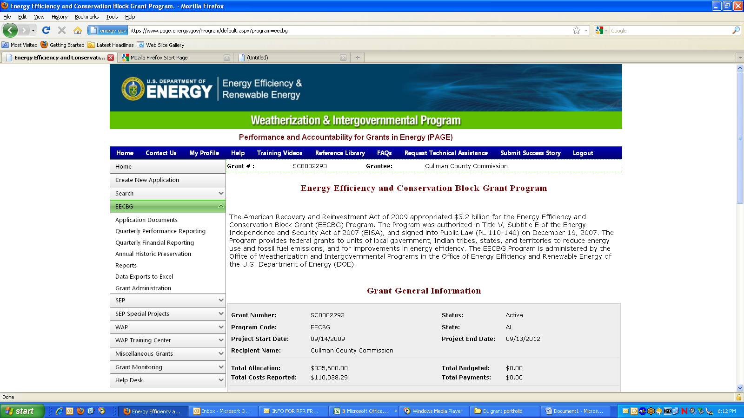Expand the WAP Training Center section
The width and height of the screenshot is (744, 418).
coord(221,340)
